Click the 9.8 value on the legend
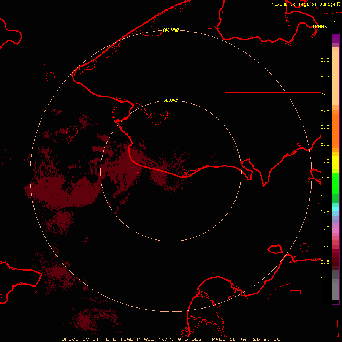 (325, 43)
